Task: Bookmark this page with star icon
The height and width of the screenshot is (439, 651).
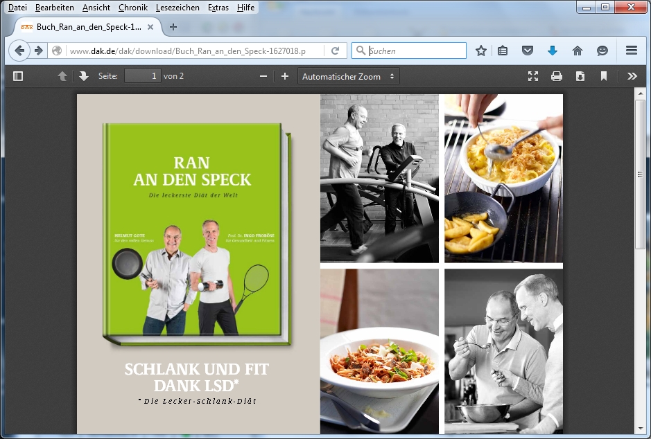Action: point(481,51)
